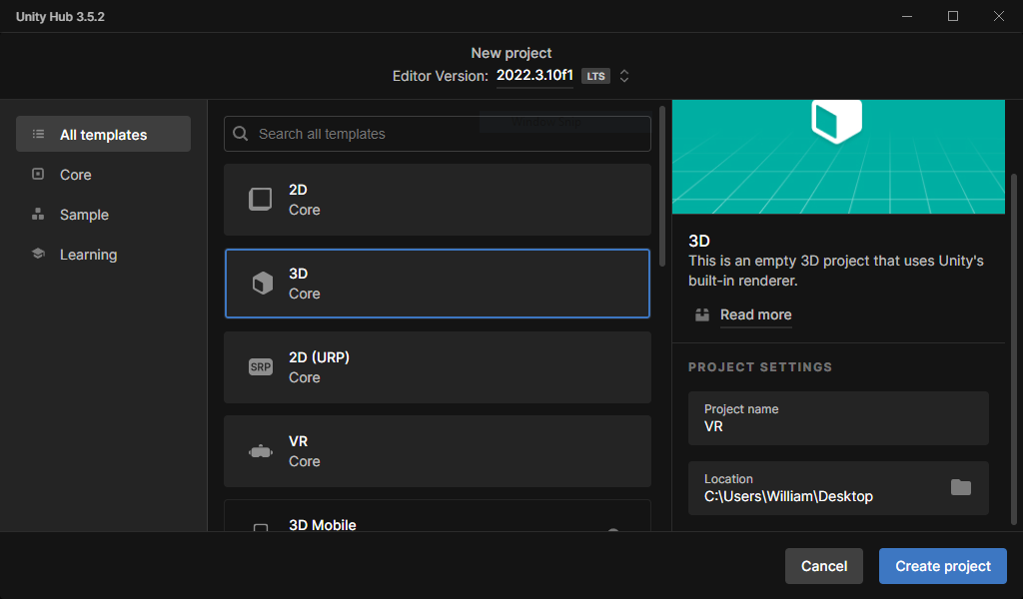Switch to the Sample templates category
The image size is (1023, 599).
click(x=84, y=215)
